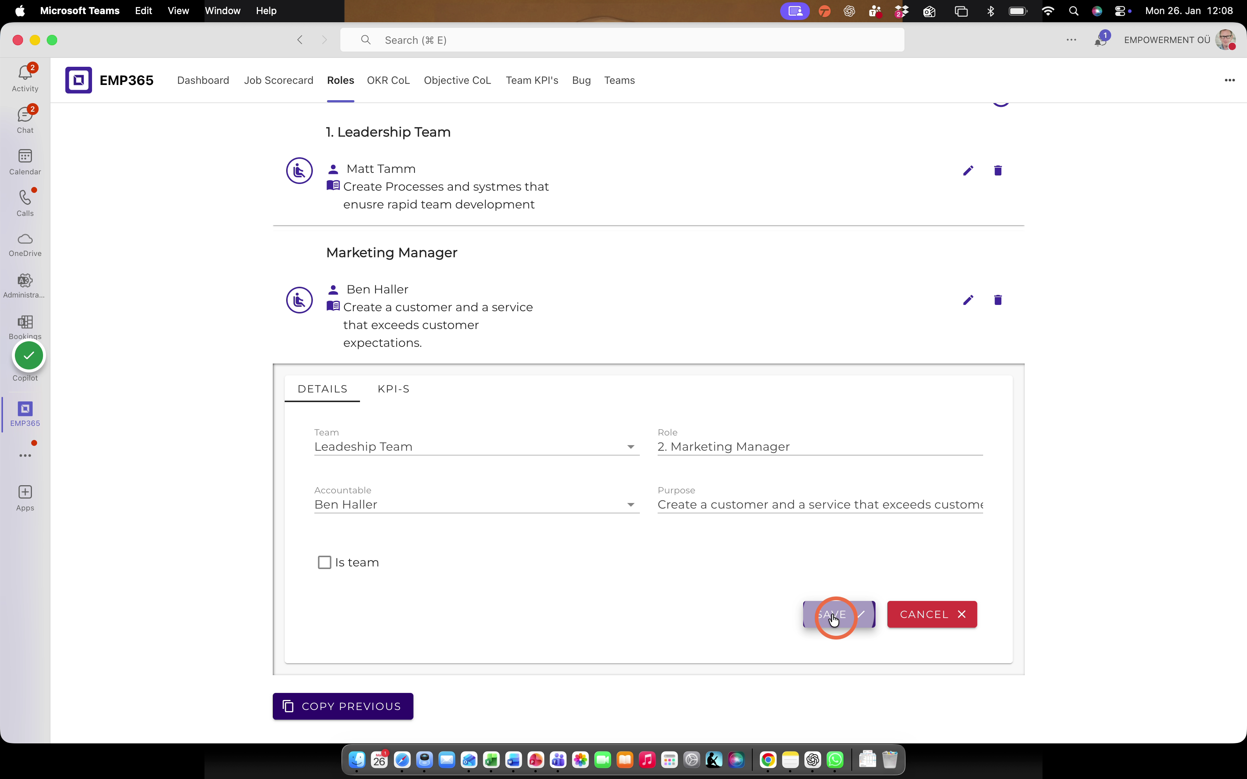
Task: Click role icon beside Matt Tamm
Action: click(300, 171)
